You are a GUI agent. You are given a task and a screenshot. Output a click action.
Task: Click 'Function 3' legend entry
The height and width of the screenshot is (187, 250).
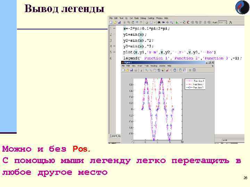[x=198, y=88]
